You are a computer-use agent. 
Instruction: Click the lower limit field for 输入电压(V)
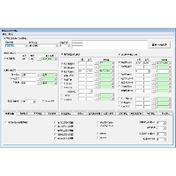click(82, 63)
